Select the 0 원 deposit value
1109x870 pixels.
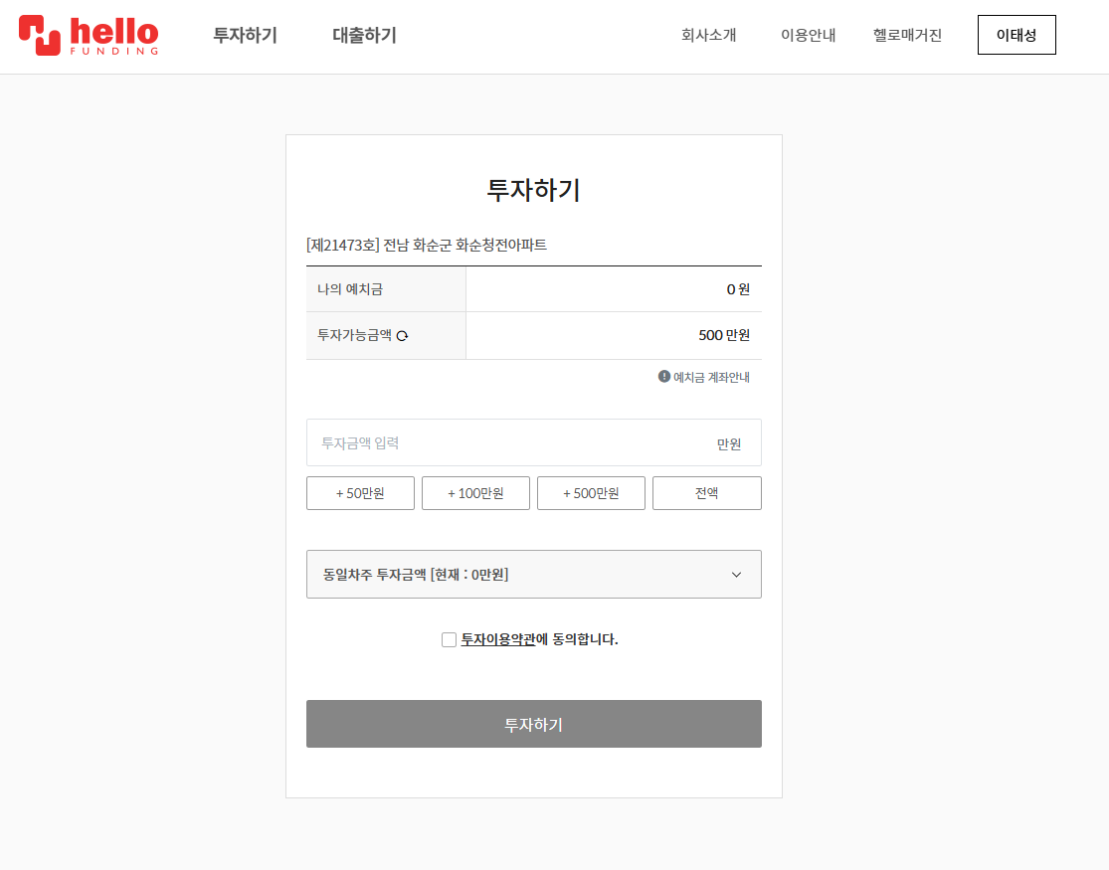tap(738, 289)
